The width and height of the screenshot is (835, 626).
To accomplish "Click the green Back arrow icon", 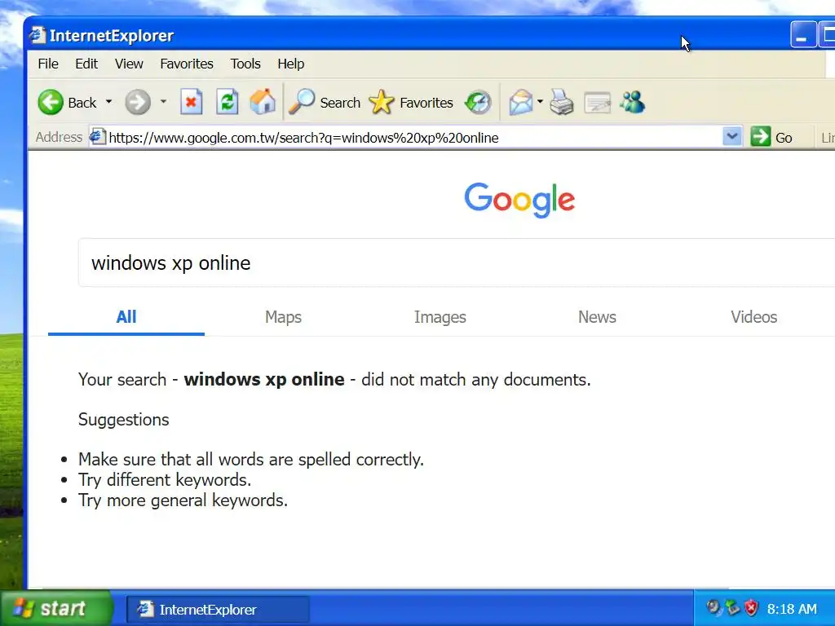I will pos(51,102).
